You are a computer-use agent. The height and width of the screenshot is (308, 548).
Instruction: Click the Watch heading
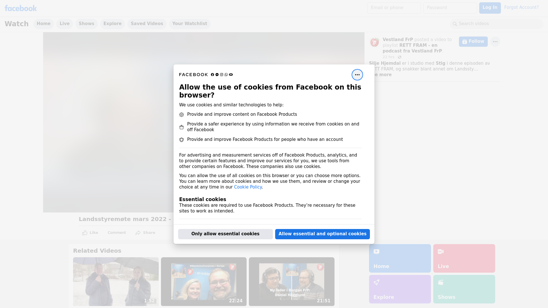[17, 24]
